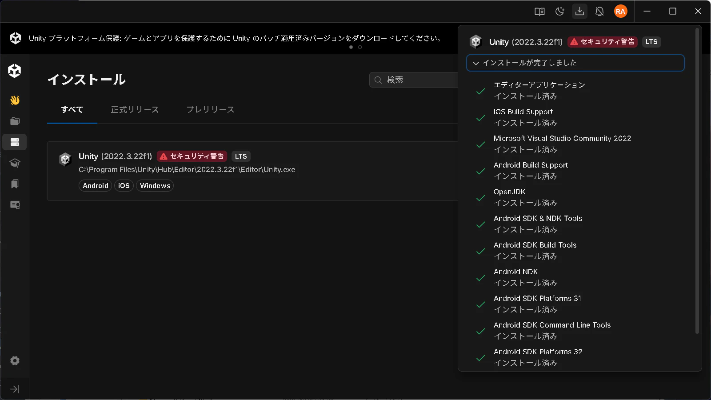
Task: Click the Unity editor install path text
Action: 187,170
